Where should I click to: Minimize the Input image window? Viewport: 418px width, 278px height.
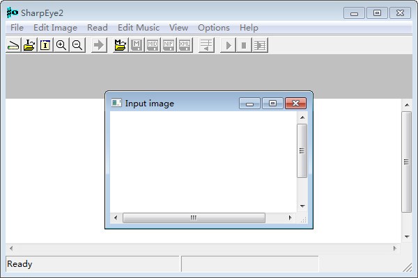pos(250,104)
